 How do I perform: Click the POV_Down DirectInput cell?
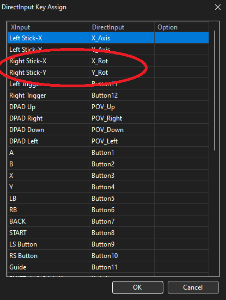click(x=121, y=130)
